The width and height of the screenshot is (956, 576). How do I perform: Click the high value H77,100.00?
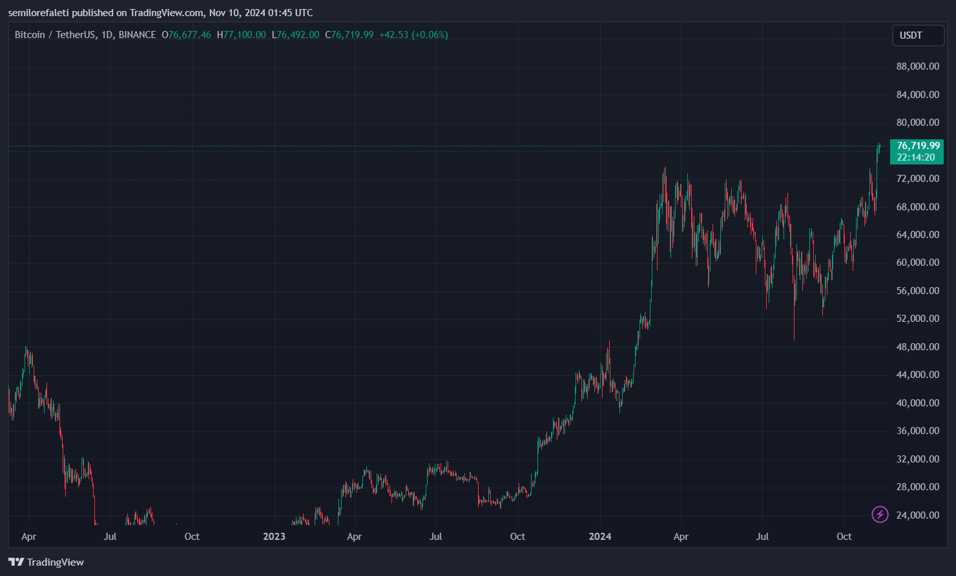tap(242, 35)
